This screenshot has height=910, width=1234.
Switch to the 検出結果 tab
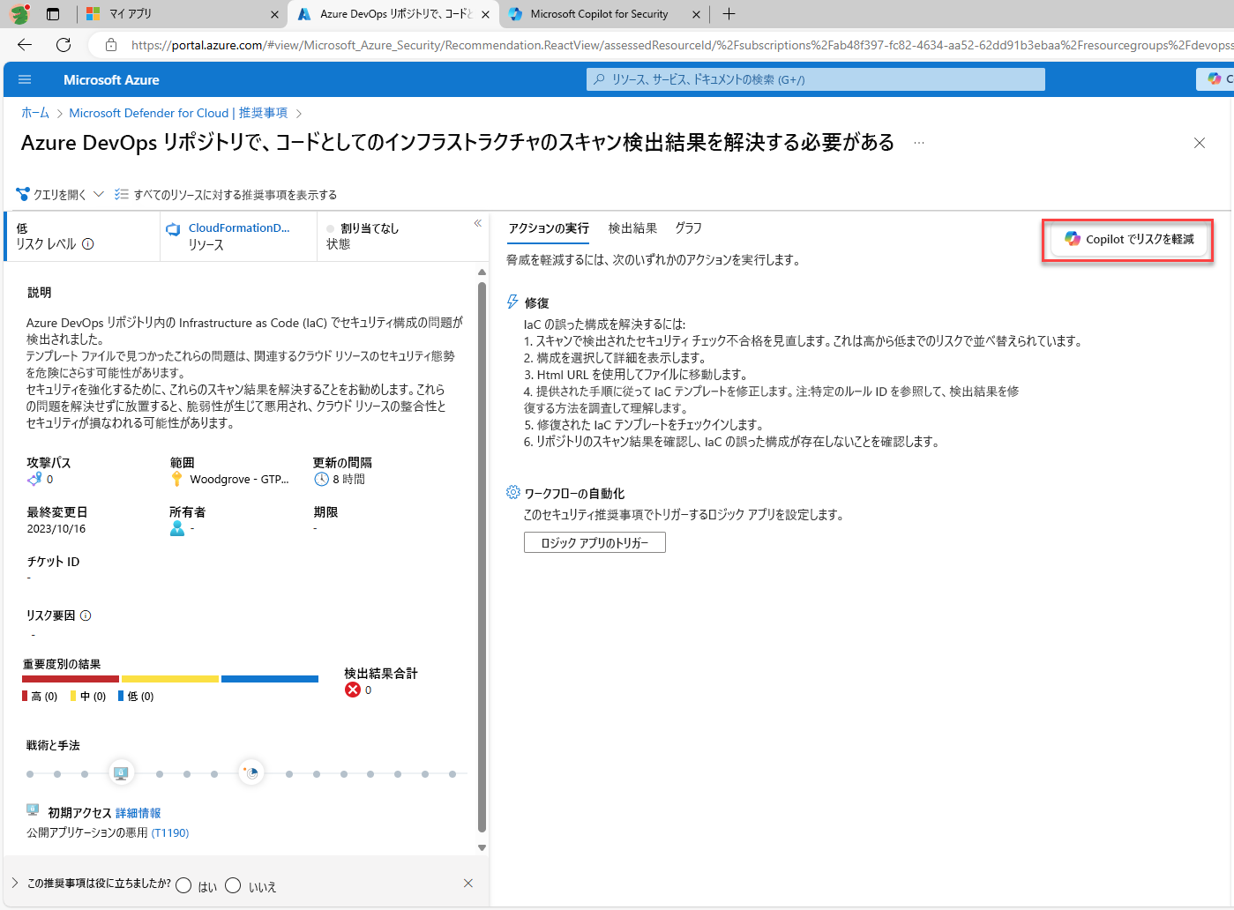pos(632,228)
